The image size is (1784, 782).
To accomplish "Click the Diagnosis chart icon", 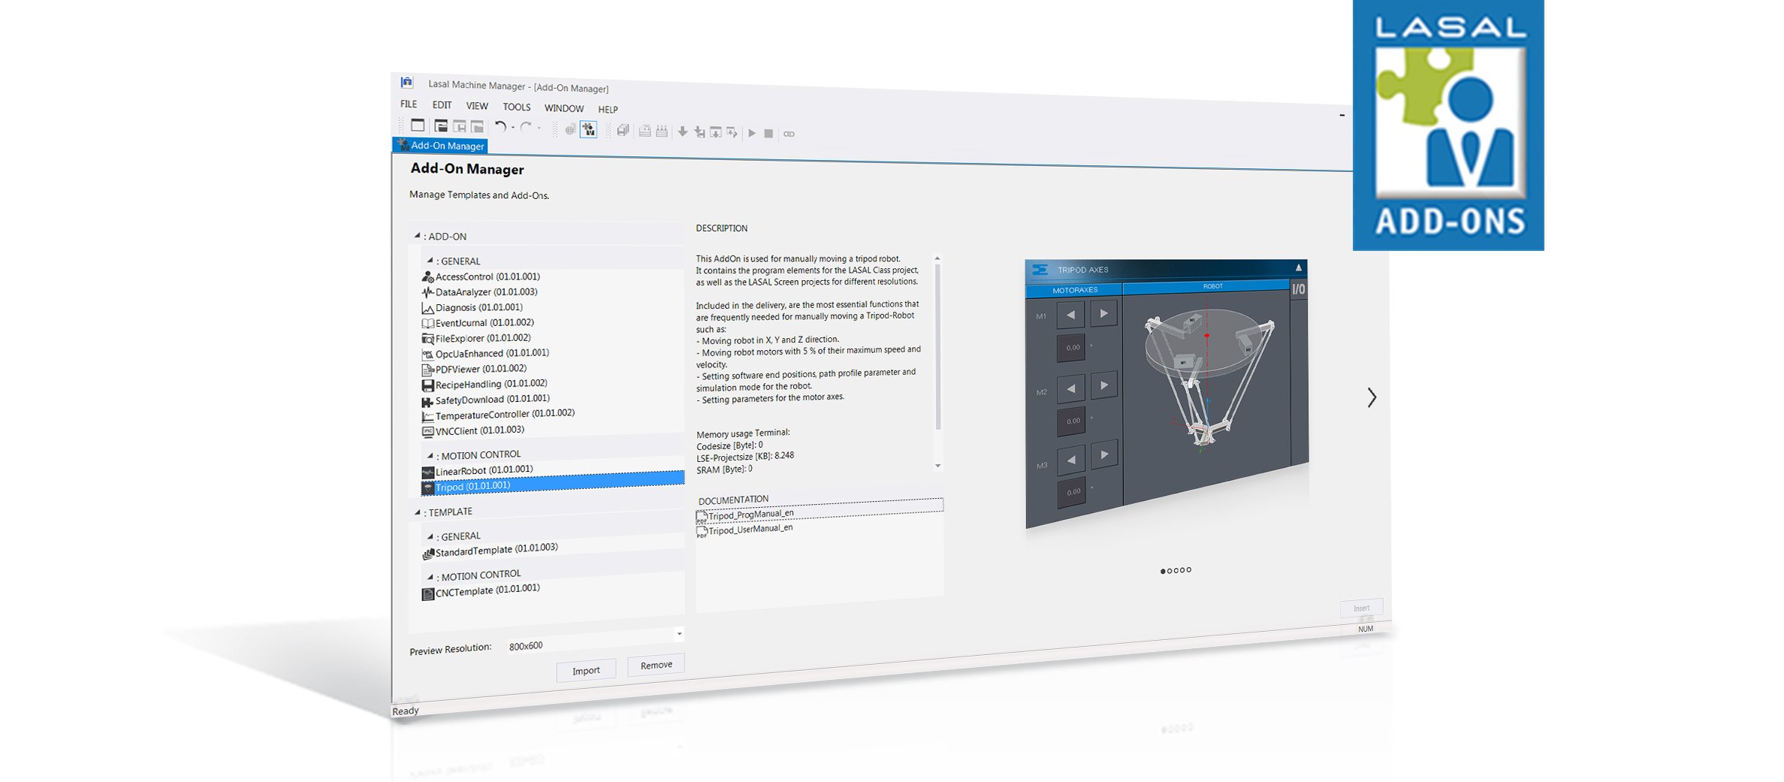I will pyautogui.click(x=427, y=308).
